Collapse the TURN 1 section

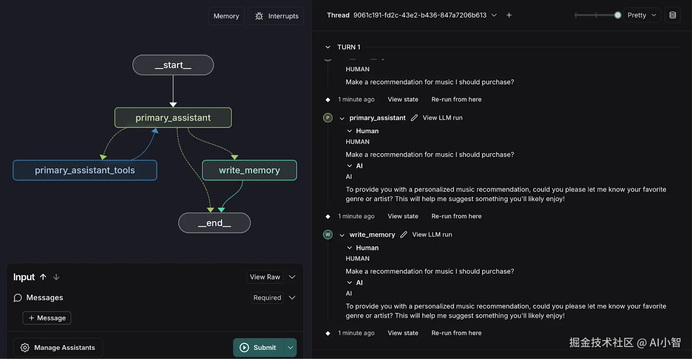coord(328,47)
